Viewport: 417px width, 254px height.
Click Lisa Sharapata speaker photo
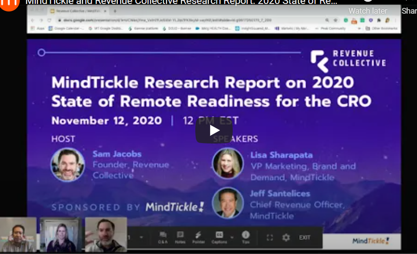(x=227, y=163)
